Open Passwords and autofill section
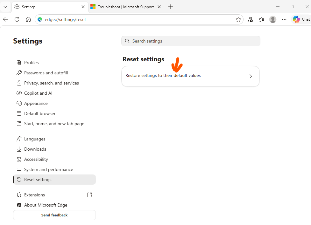This screenshot has height=225, width=311. (54, 73)
